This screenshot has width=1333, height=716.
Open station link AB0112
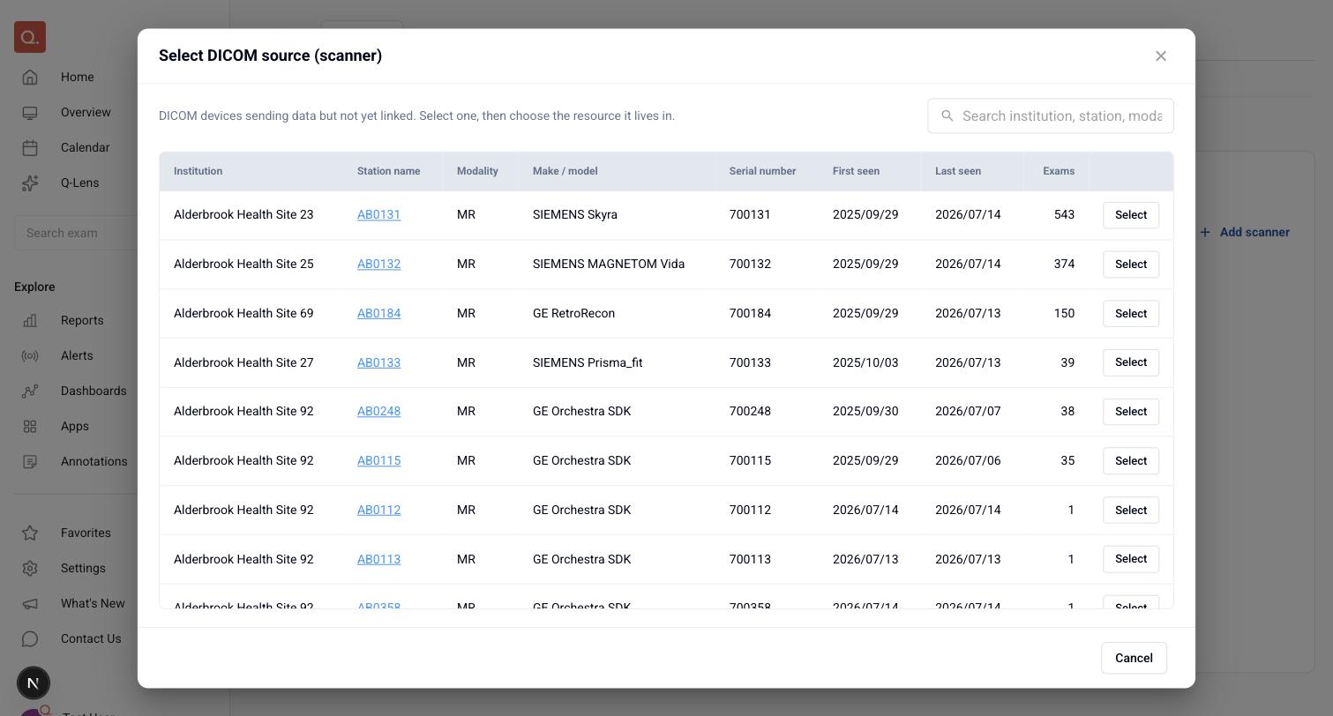click(378, 510)
